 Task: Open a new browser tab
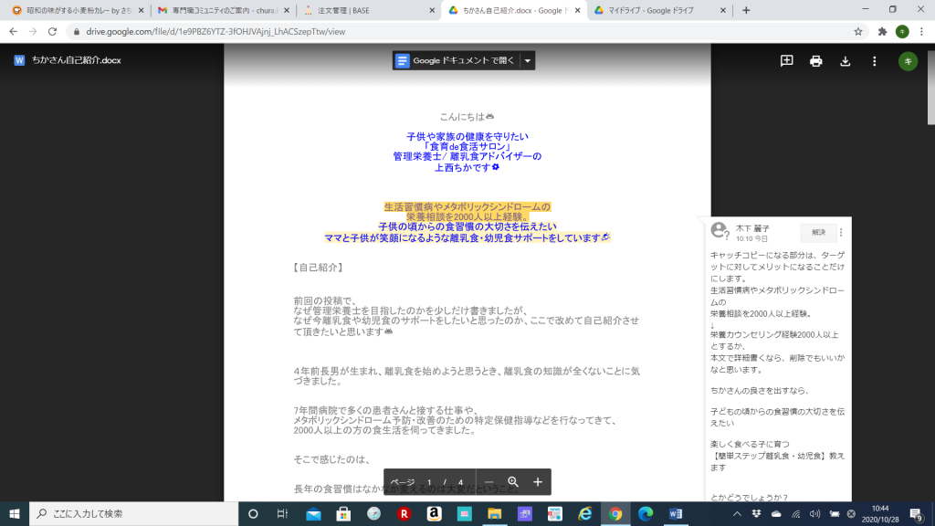(x=746, y=10)
